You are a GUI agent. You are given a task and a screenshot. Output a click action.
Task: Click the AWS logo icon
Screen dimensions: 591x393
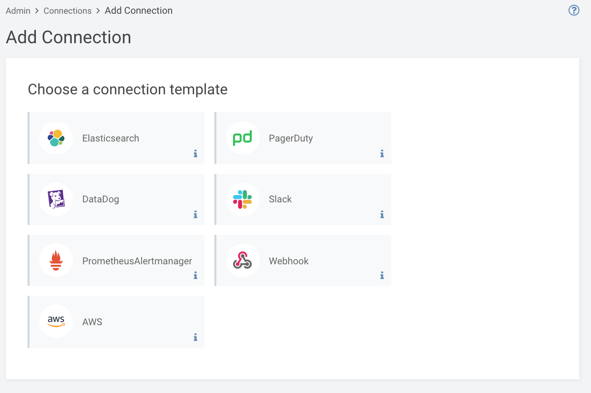click(x=56, y=321)
